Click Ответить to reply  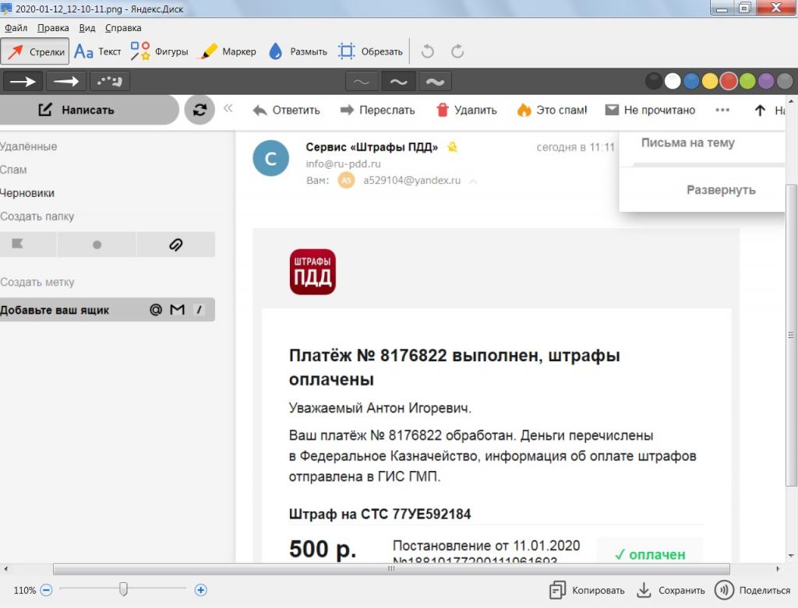point(287,111)
